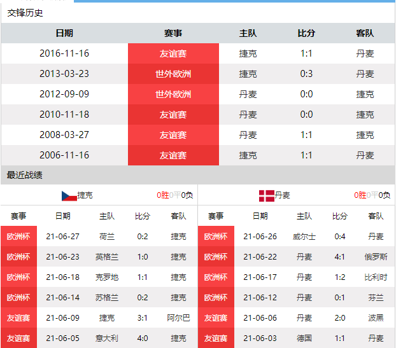Click 友谊赛 tag of 2008-03-27 match

174,135
